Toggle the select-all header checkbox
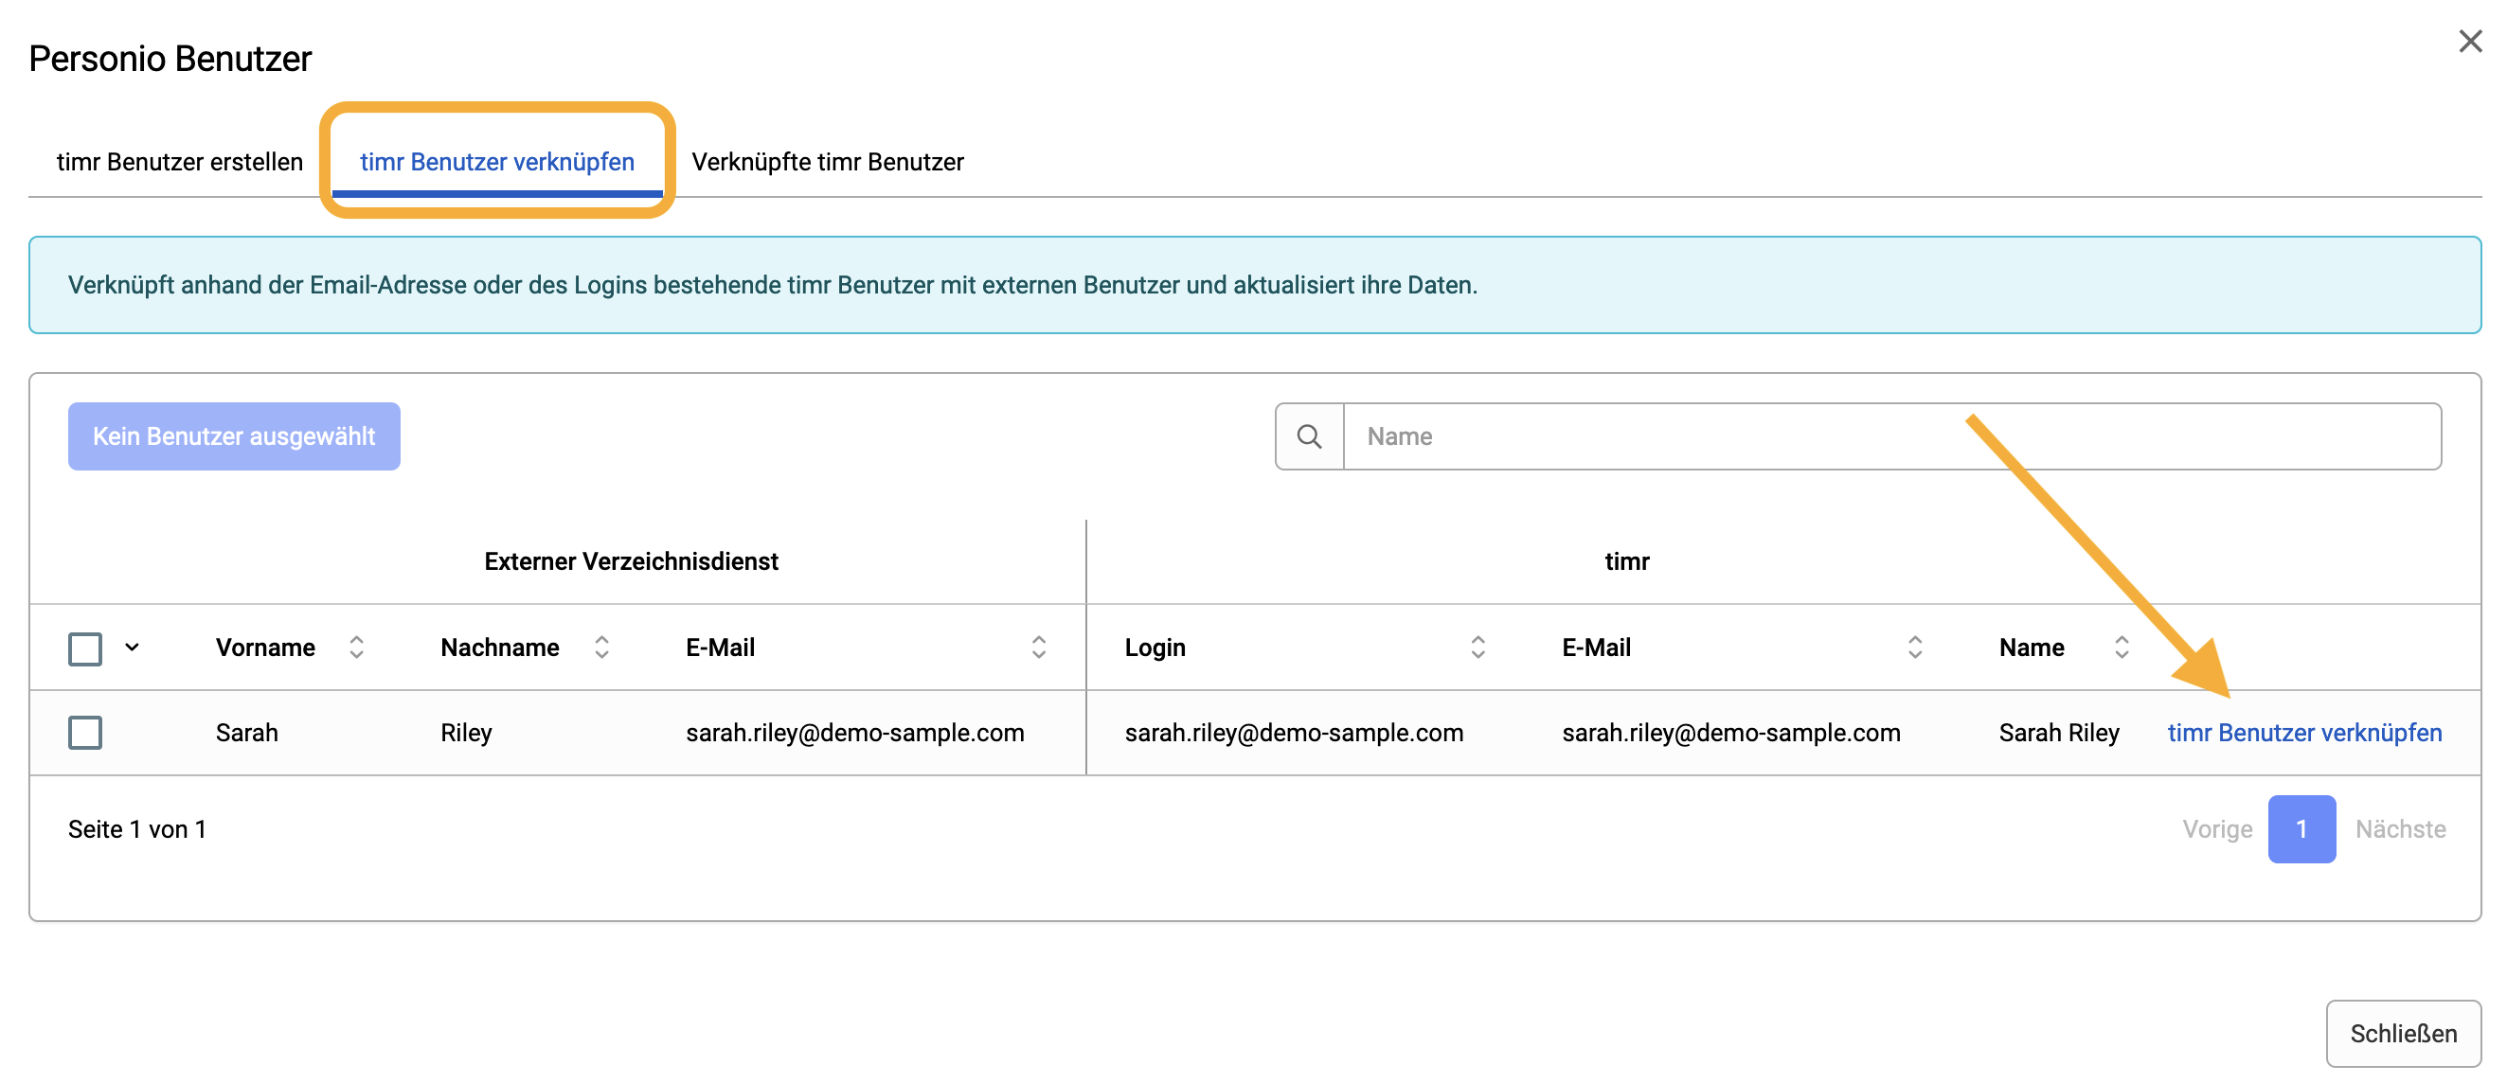This screenshot has width=2507, height=1083. 85,648
